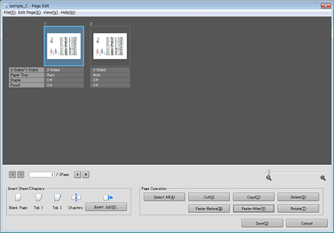Insert a Blank Page sheet icon
Image resolution: width=334 pixels, height=233 pixels.
tap(18, 197)
